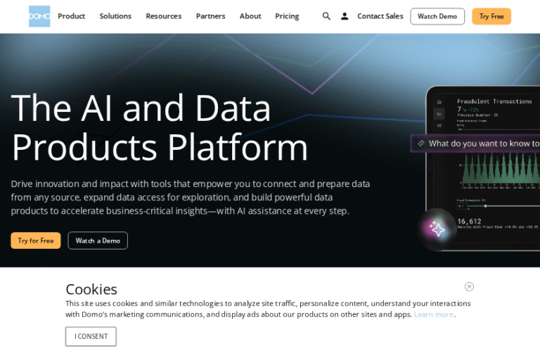
Task: Click the I CONSENT button
Action: pos(91,336)
